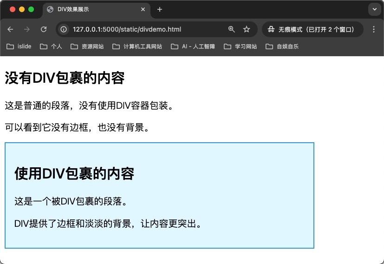Open a new tab with plus button

click(160, 9)
